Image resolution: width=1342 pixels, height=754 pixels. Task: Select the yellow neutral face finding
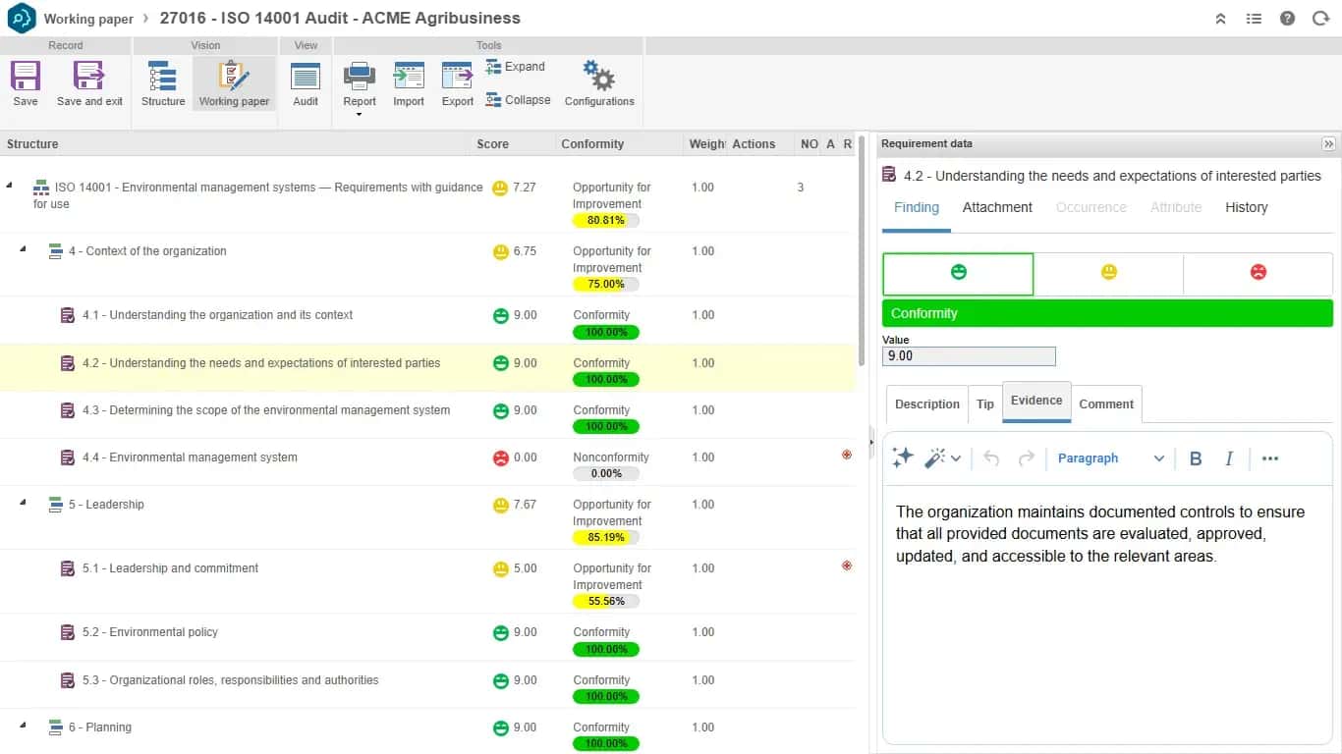click(x=1108, y=274)
